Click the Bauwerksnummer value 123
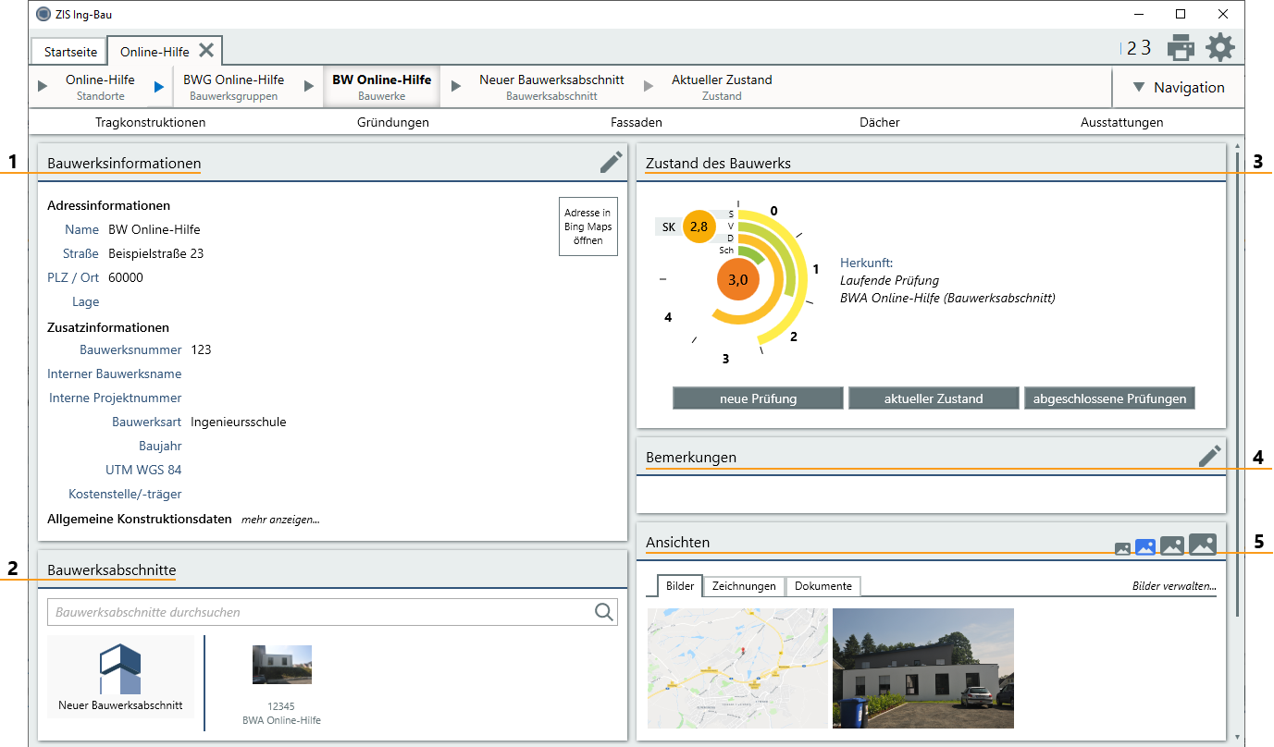Viewport: 1274px width, 747px height. point(201,349)
